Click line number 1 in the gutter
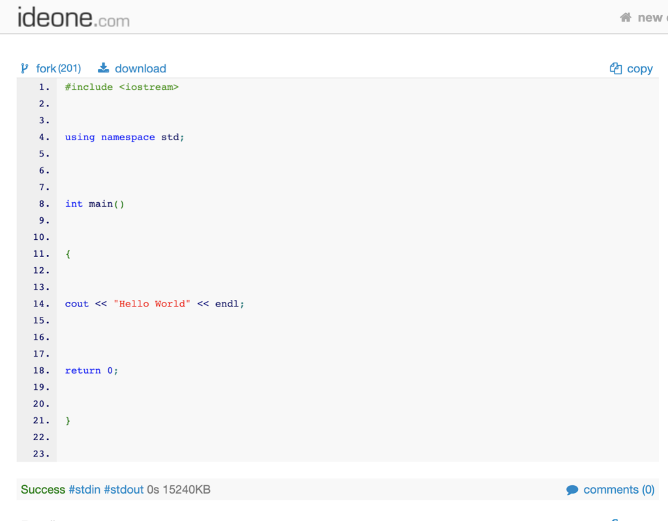 43,87
